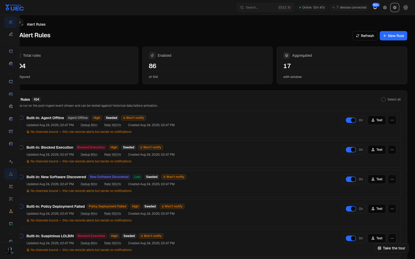
Task: Toggle the light/dark theme sun icon
Action: 395,8
